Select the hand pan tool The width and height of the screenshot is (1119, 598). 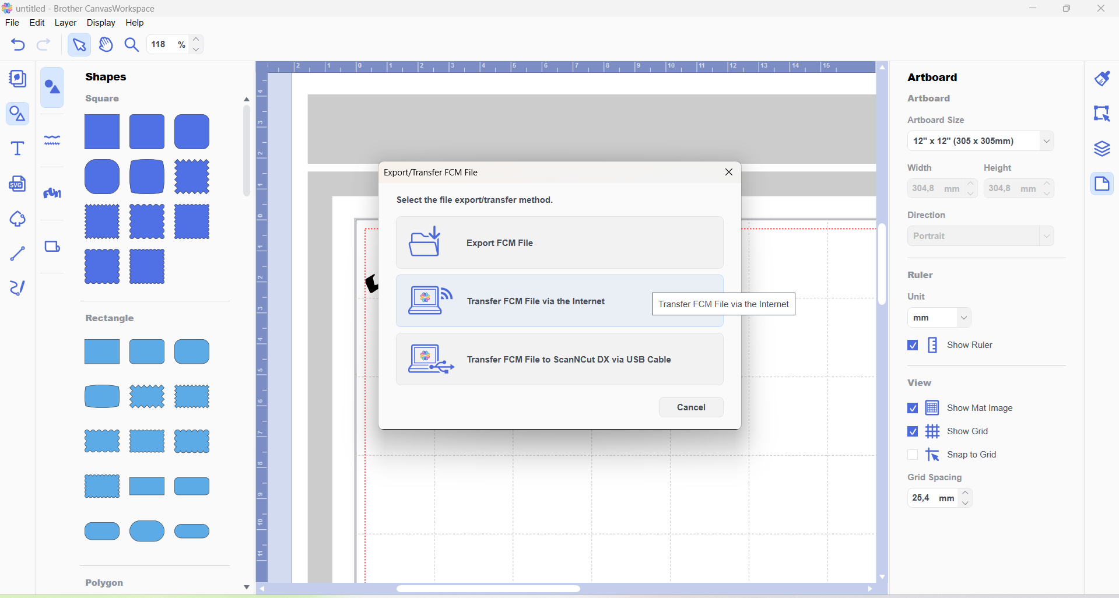pos(106,45)
